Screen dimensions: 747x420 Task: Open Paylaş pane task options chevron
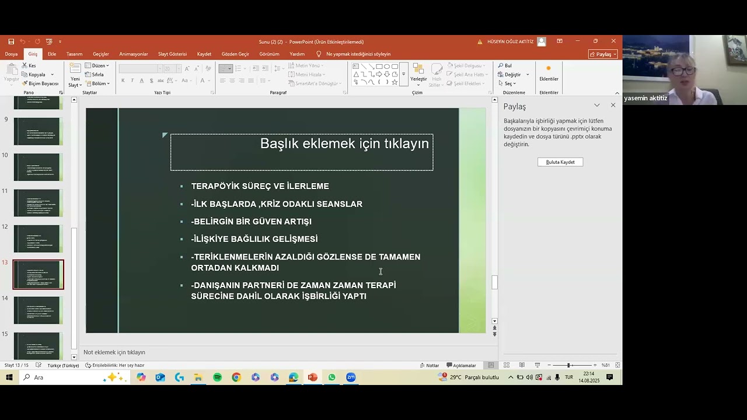tap(597, 105)
